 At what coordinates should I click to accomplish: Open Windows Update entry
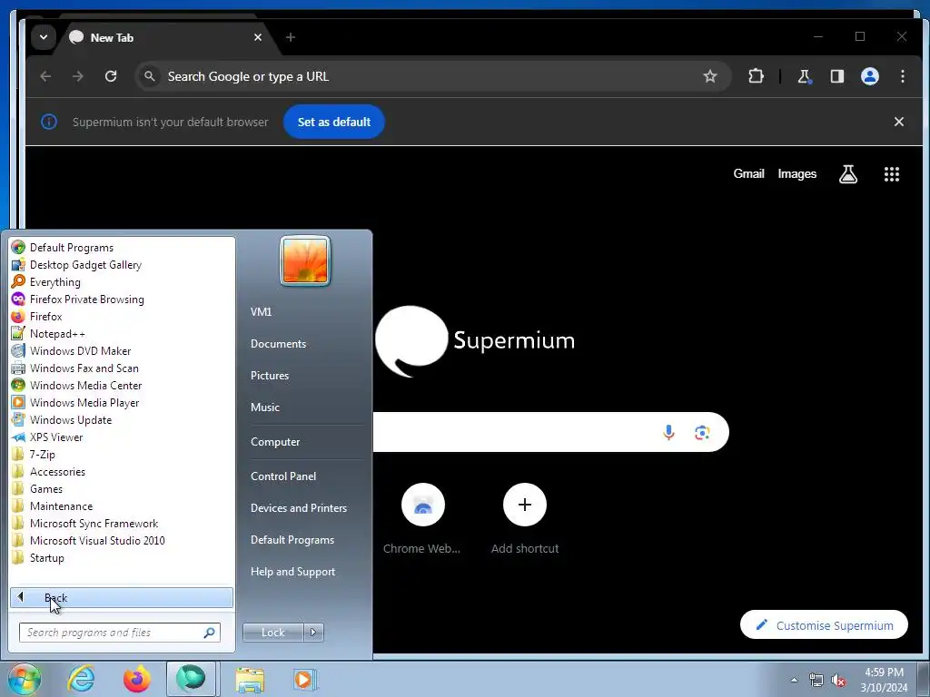(x=122, y=419)
